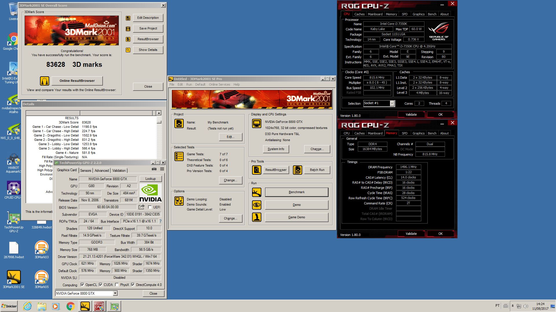Click the Chrome taskbar icon
The height and width of the screenshot is (312, 556).
[x=70, y=306]
